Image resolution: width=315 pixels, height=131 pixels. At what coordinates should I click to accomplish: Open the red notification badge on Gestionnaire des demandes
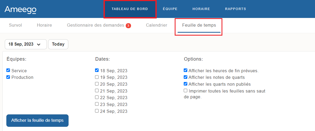click(x=128, y=26)
